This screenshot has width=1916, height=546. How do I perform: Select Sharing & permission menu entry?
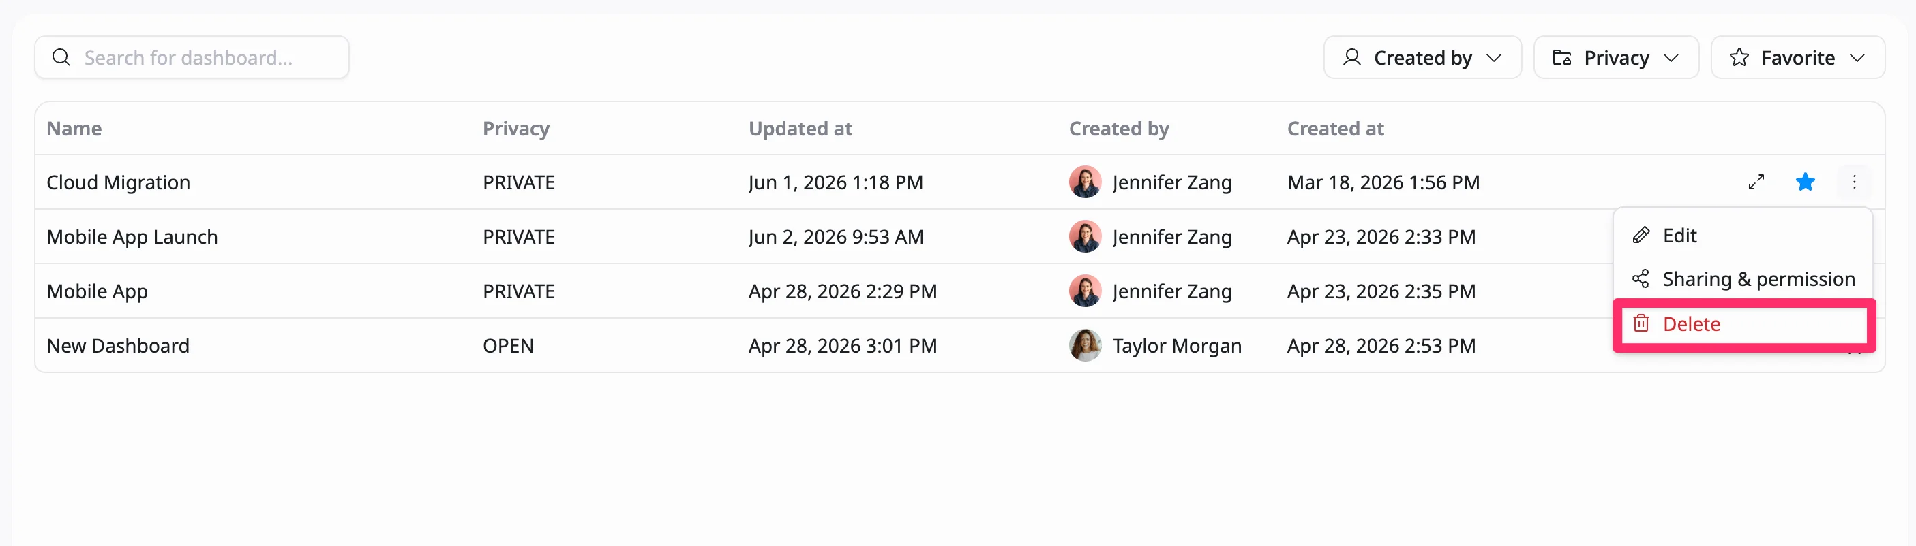pyautogui.click(x=1743, y=279)
